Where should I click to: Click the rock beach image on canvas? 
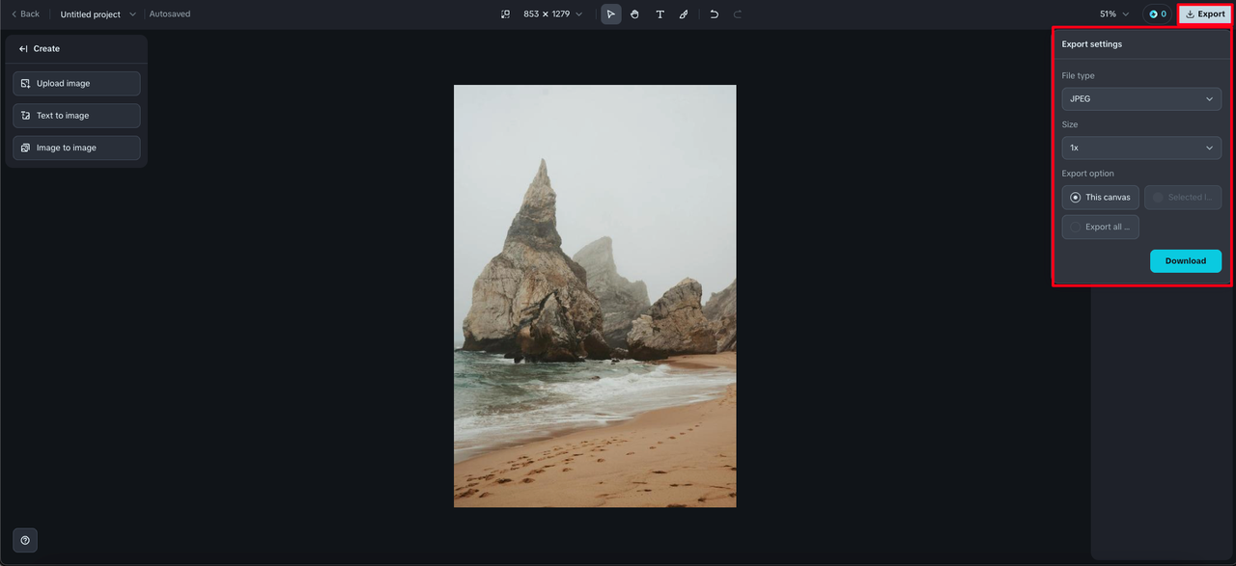tap(595, 296)
